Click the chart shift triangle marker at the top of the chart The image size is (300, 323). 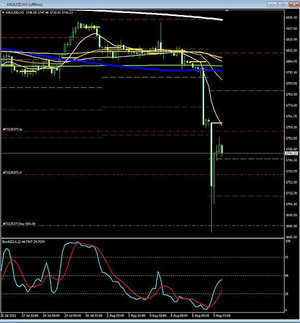[227, 10]
